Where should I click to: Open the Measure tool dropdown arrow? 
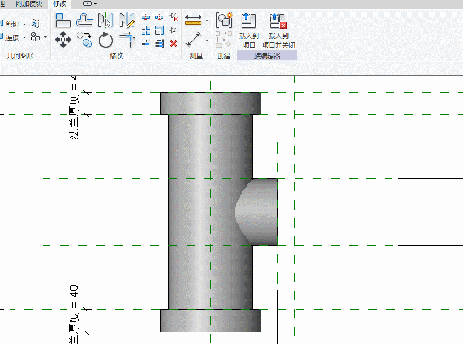pos(207,21)
